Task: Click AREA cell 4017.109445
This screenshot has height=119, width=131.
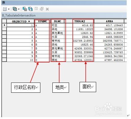Action: click(109, 25)
